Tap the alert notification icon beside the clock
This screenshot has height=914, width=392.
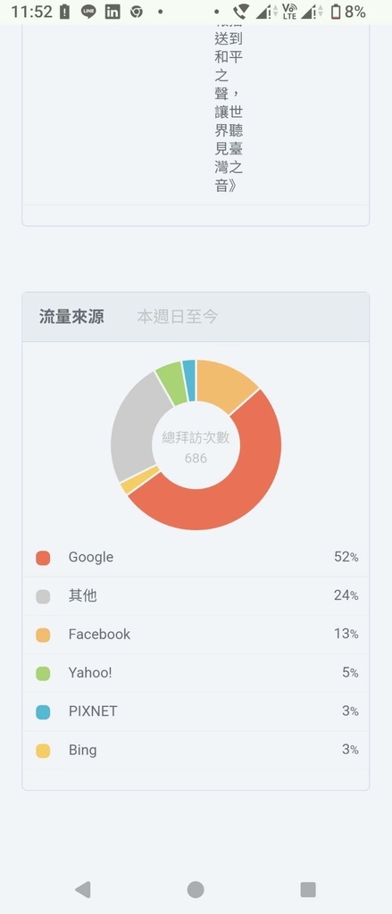[65, 12]
